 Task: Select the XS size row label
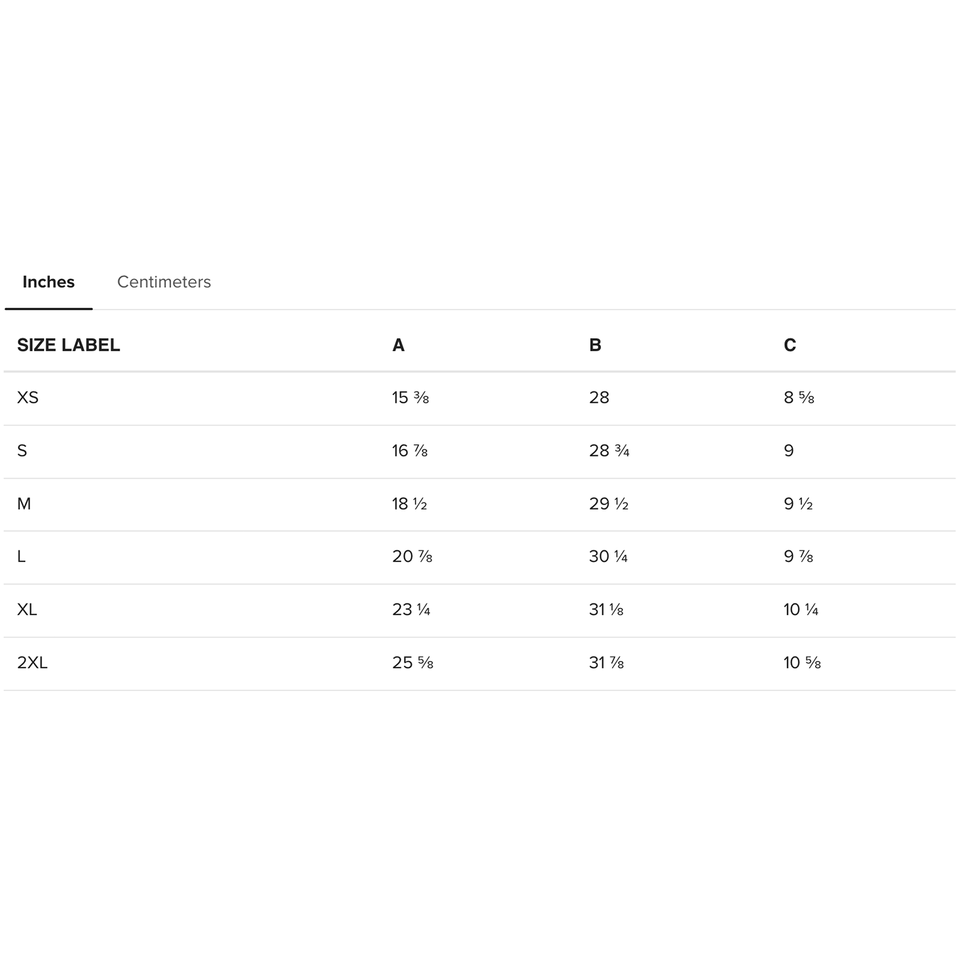[28, 398]
